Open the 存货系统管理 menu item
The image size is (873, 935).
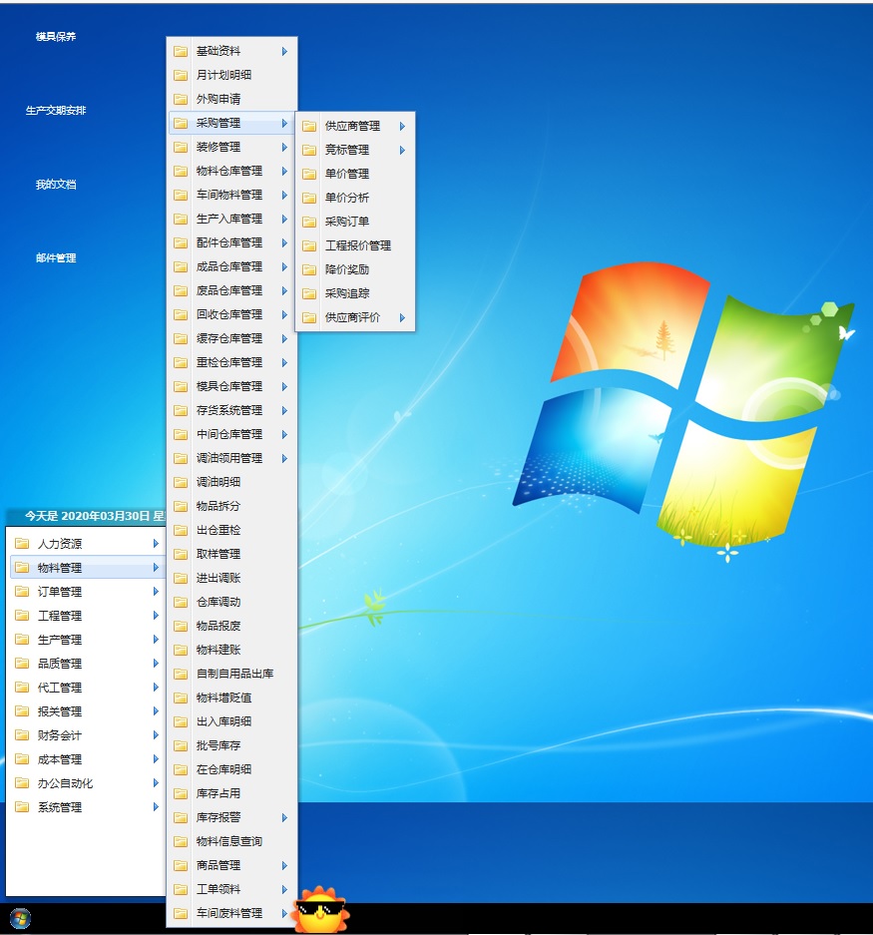[x=231, y=410]
